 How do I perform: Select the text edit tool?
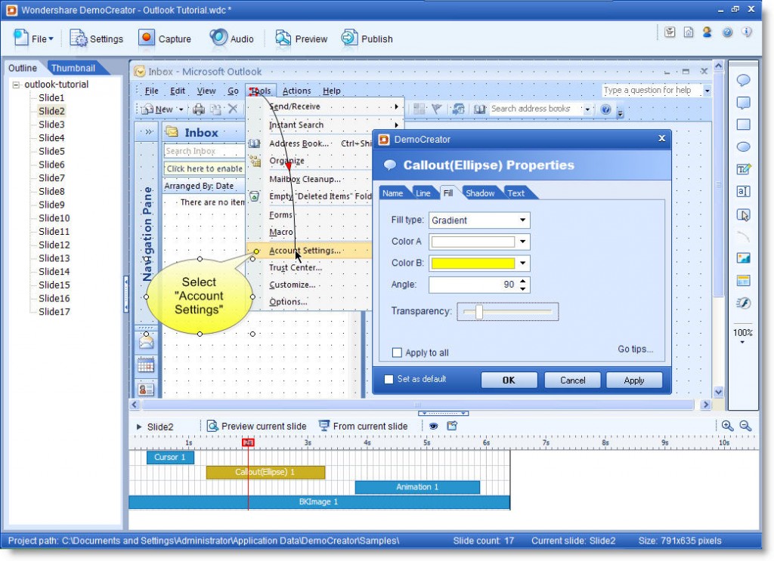pos(744,169)
